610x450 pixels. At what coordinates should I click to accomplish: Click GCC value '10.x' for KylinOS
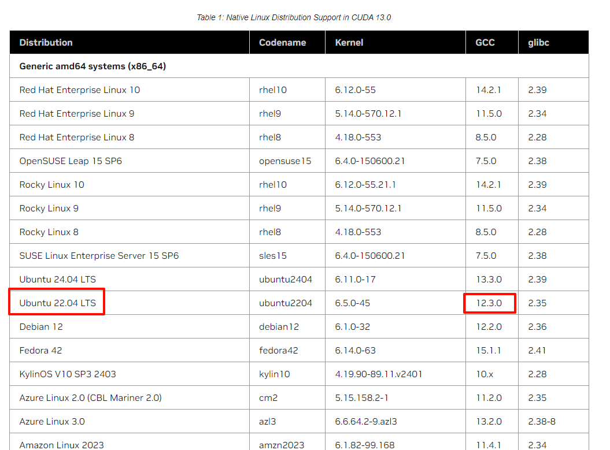485,374
